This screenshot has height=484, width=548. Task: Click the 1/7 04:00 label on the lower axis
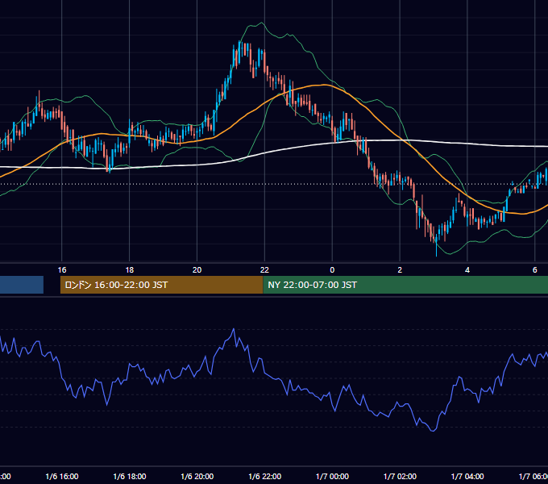pyautogui.click(x=467, y=476)
